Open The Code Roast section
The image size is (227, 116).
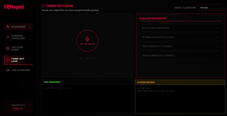(18, 48)
